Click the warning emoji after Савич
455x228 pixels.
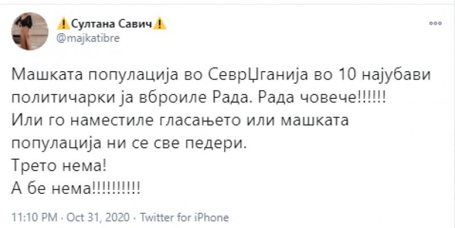pos(161,24)
